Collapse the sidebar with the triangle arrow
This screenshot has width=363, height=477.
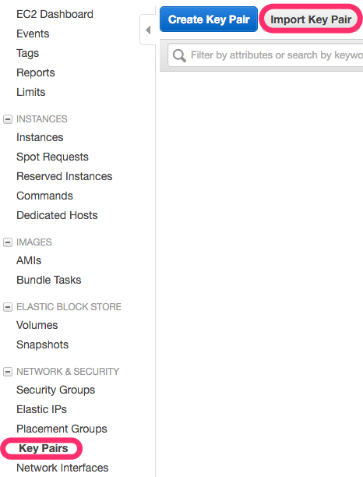pos(148,30)
